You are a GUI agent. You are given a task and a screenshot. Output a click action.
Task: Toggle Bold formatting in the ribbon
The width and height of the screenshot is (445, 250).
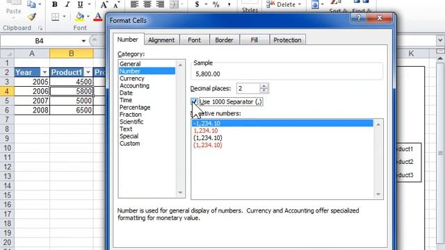(x=55, y=4)
